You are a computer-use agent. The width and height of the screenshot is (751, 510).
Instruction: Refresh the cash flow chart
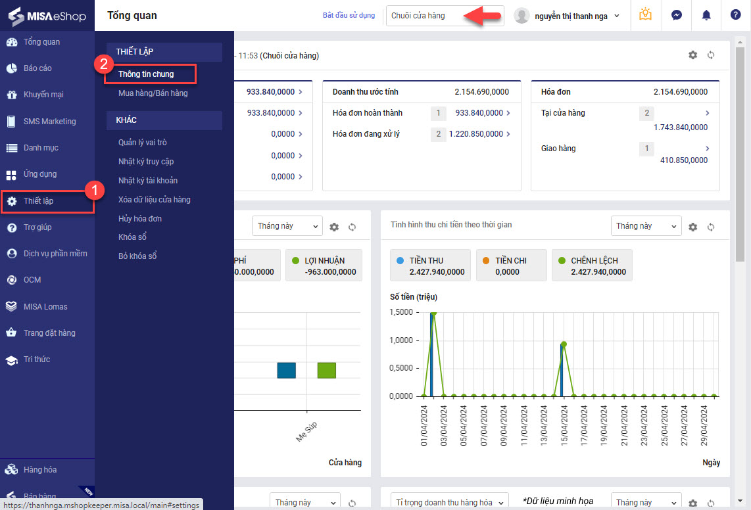[x=711, y=227]
